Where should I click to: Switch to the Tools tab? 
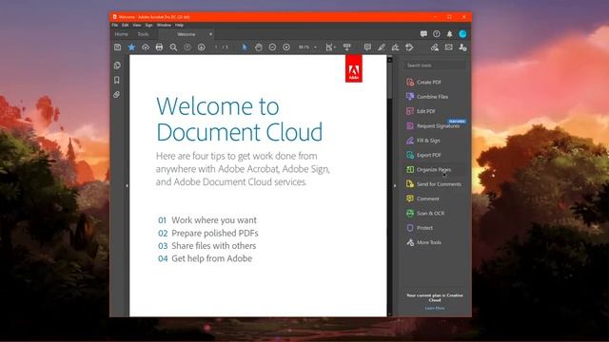click(144, 34)
